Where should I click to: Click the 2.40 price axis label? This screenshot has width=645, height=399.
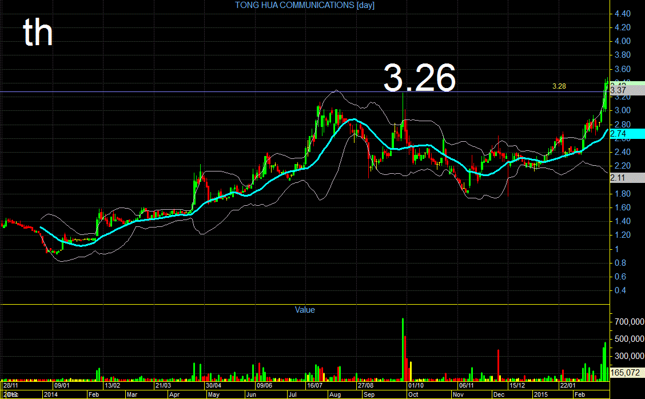(x=622, y=152)
